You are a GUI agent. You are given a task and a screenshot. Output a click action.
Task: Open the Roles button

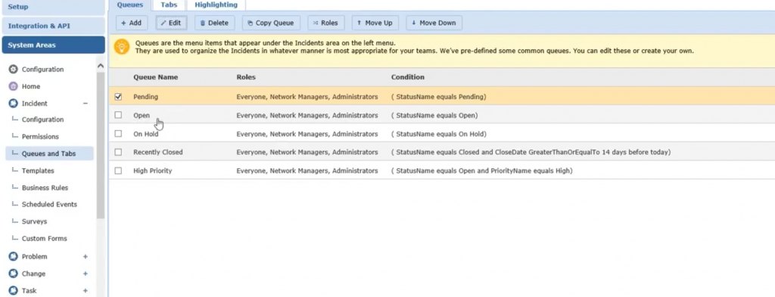[325, 23]
